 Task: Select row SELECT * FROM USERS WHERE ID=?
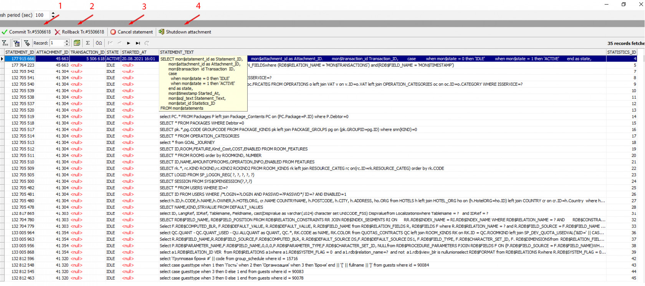coord(193,188)
